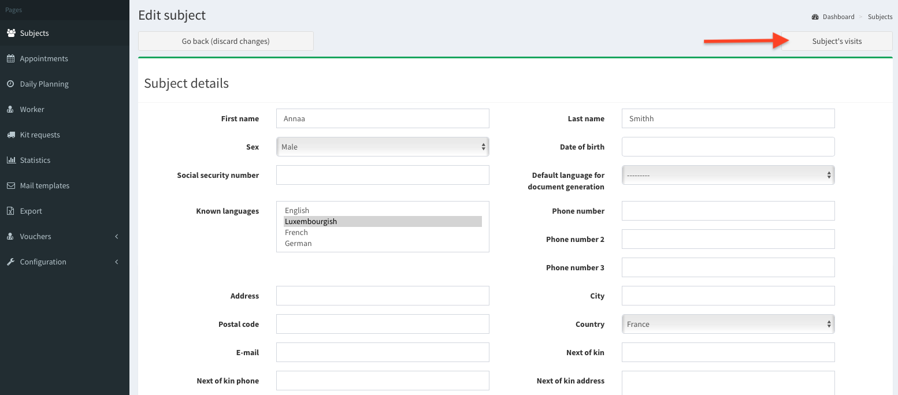
Task: Select German in Known languages list
Action: [298, 243]
